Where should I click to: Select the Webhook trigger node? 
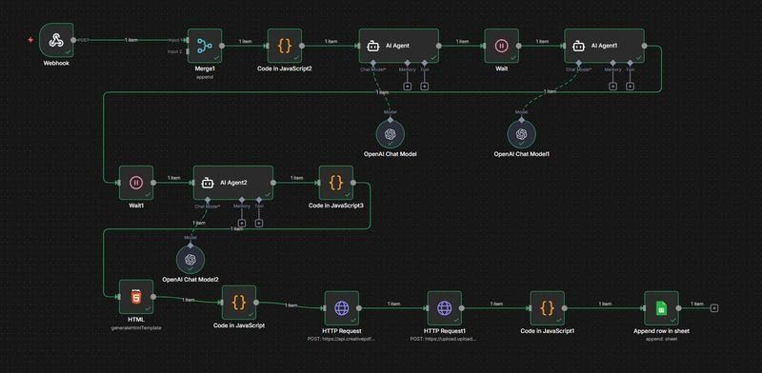56,40
